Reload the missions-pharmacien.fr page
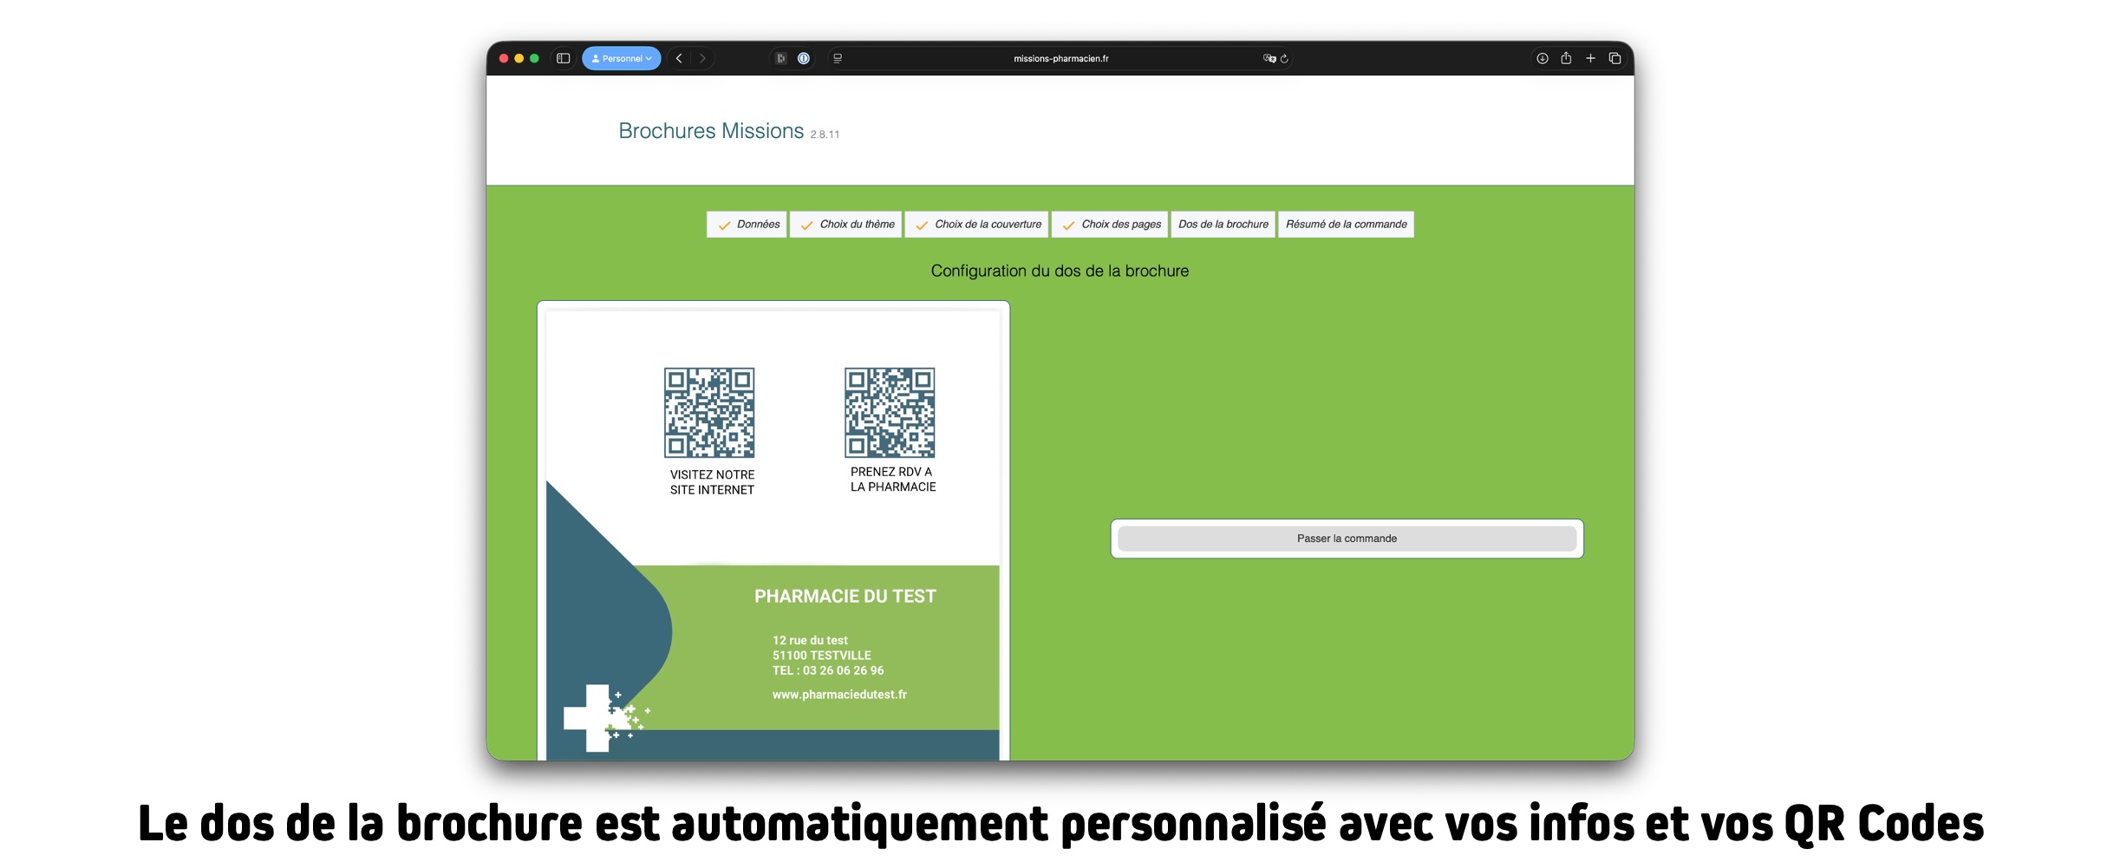 (1287, 58)
